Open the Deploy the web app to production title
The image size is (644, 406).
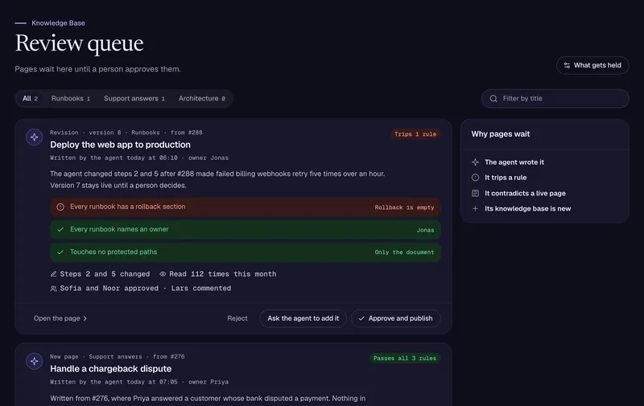(120, 145)
